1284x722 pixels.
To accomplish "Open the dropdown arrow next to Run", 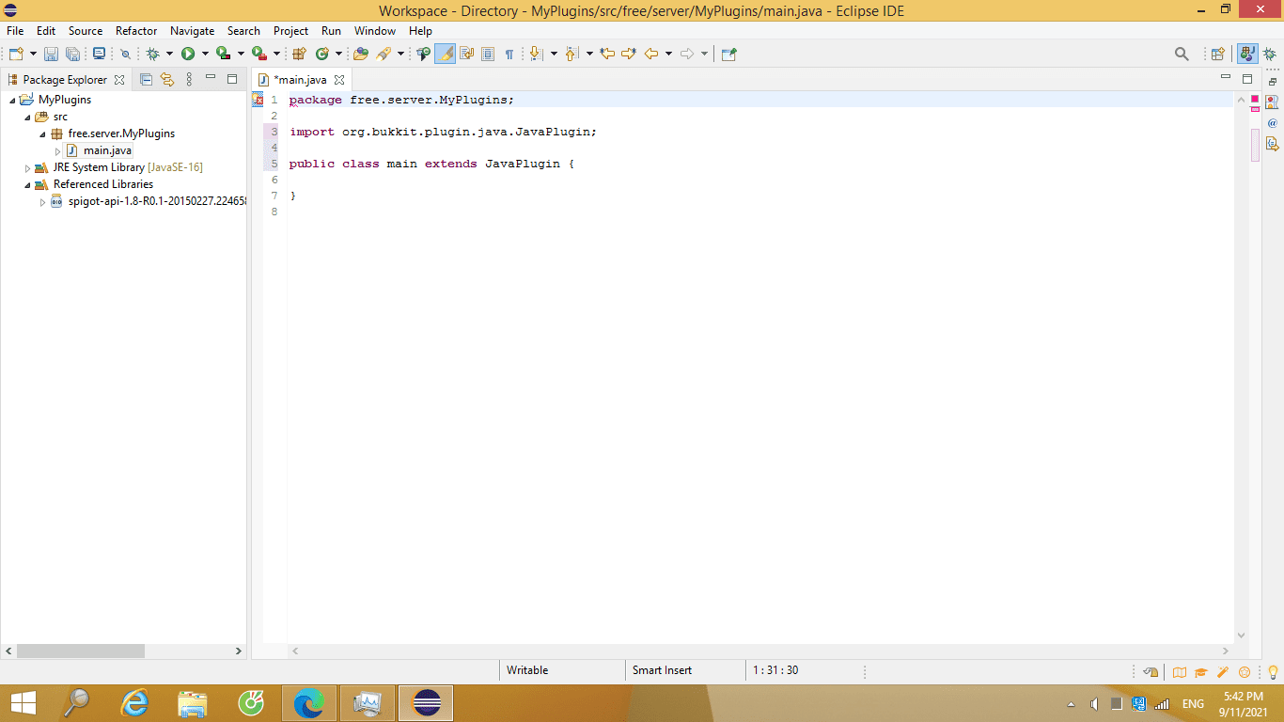I will click(x=205, y=55).
